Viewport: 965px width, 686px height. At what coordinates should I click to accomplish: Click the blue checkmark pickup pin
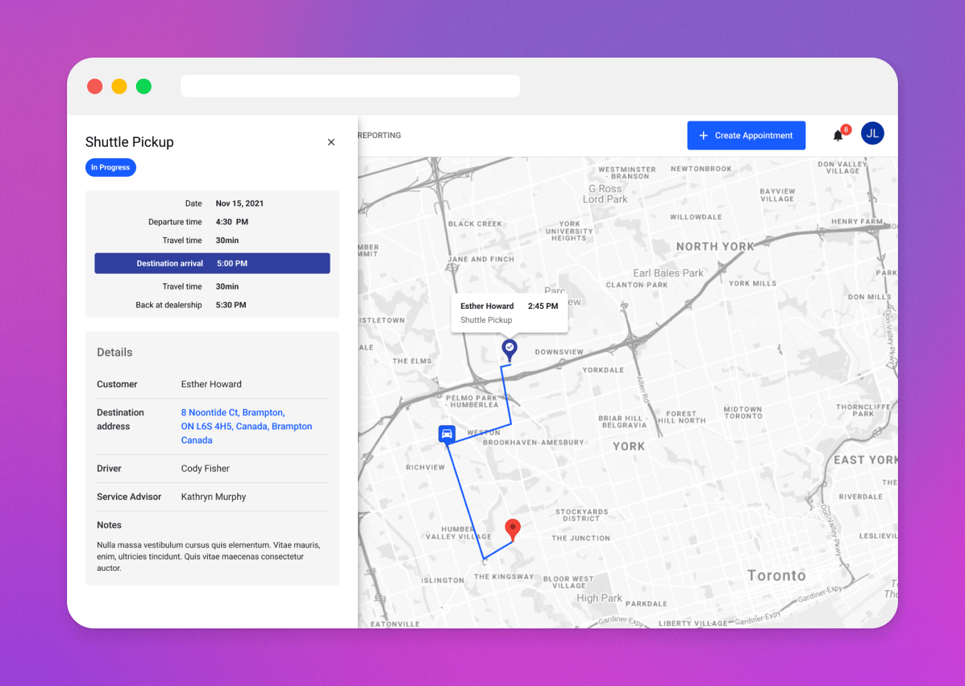[509, 348]
